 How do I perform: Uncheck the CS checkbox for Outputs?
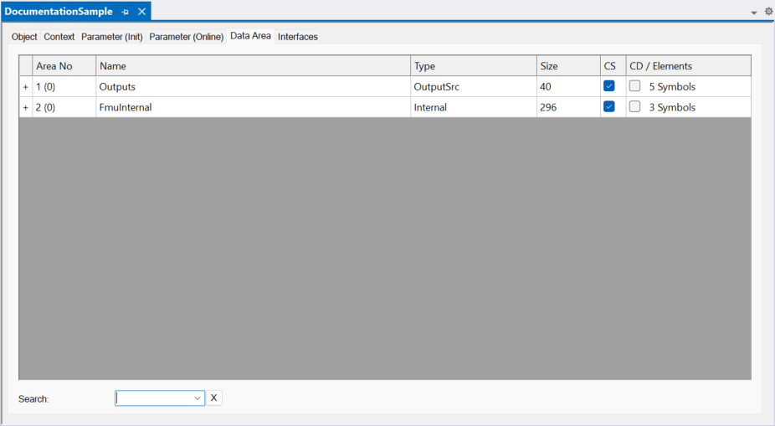pos(609,86)
